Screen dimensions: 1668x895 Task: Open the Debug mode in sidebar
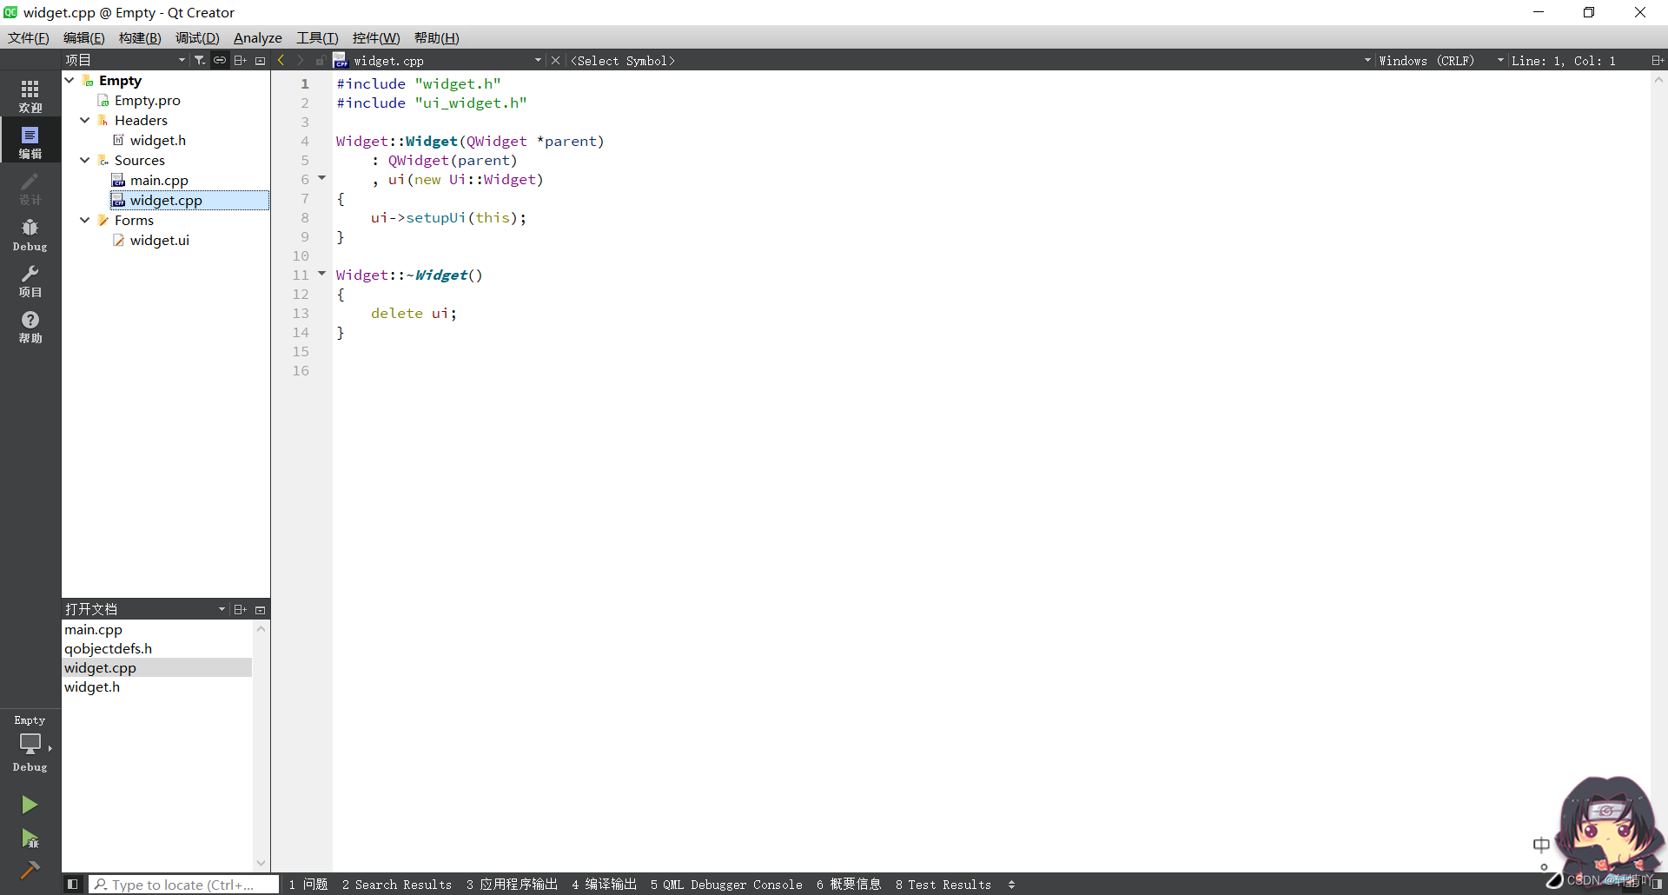(30, 235)
